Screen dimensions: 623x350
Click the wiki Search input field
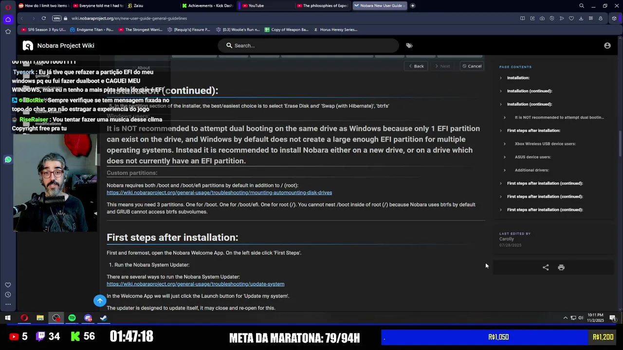(x=309, y=46)
